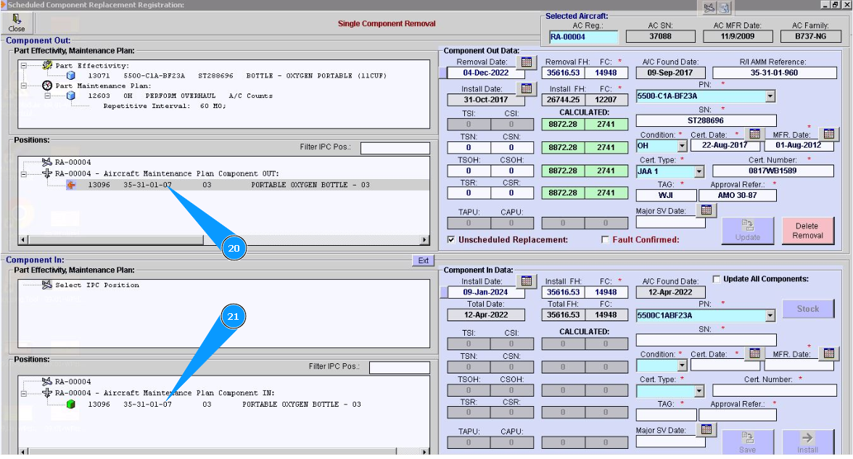Click the TAG field WJI

point(666,195)
